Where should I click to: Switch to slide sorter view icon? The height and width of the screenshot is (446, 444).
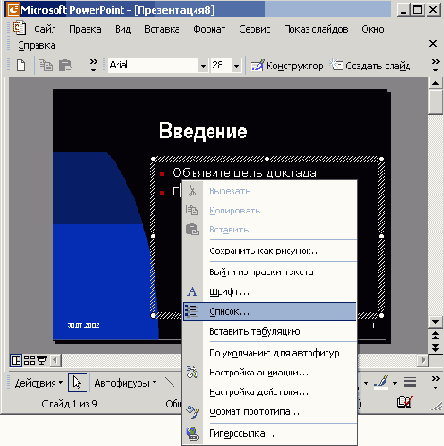click(29, 360)
